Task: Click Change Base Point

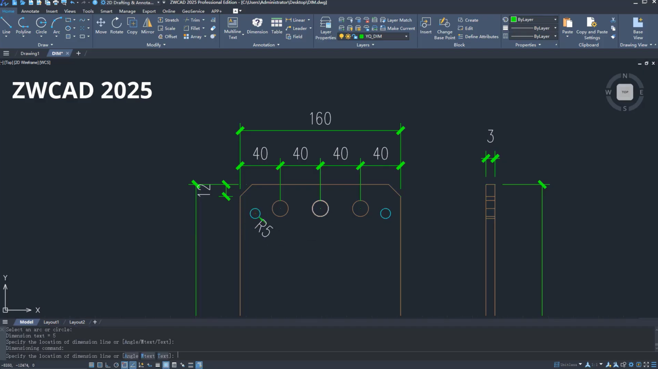Action: point(445,28)
